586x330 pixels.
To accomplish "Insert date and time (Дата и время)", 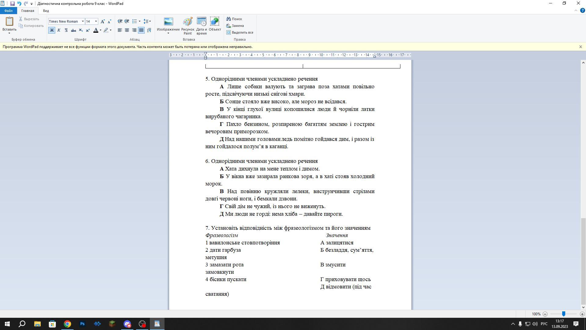I will click(201, 26).
